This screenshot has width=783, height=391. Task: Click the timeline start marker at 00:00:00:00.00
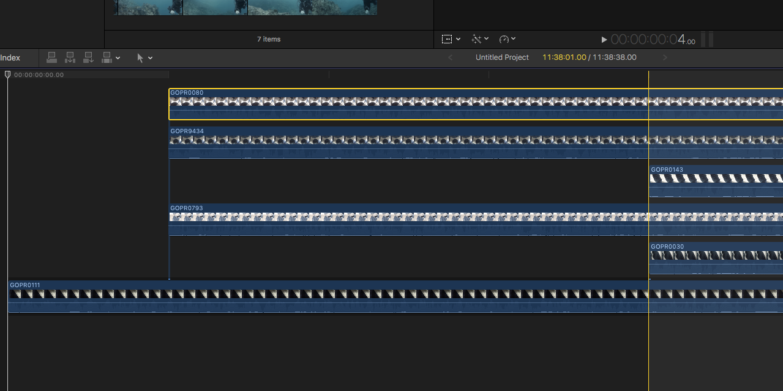[x=39, y=75]
